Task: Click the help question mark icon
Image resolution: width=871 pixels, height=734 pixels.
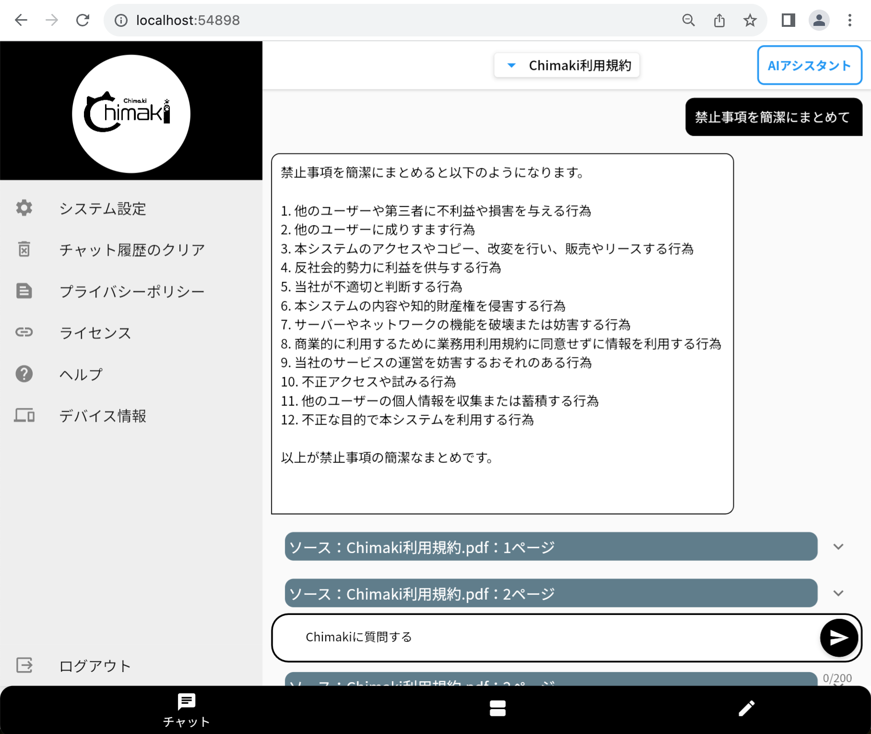Action: tap(24, 374)
